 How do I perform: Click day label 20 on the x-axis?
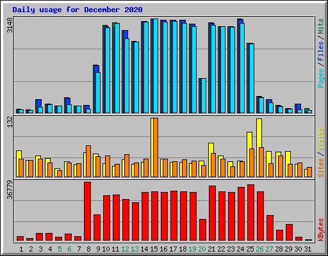click(202, 249)
